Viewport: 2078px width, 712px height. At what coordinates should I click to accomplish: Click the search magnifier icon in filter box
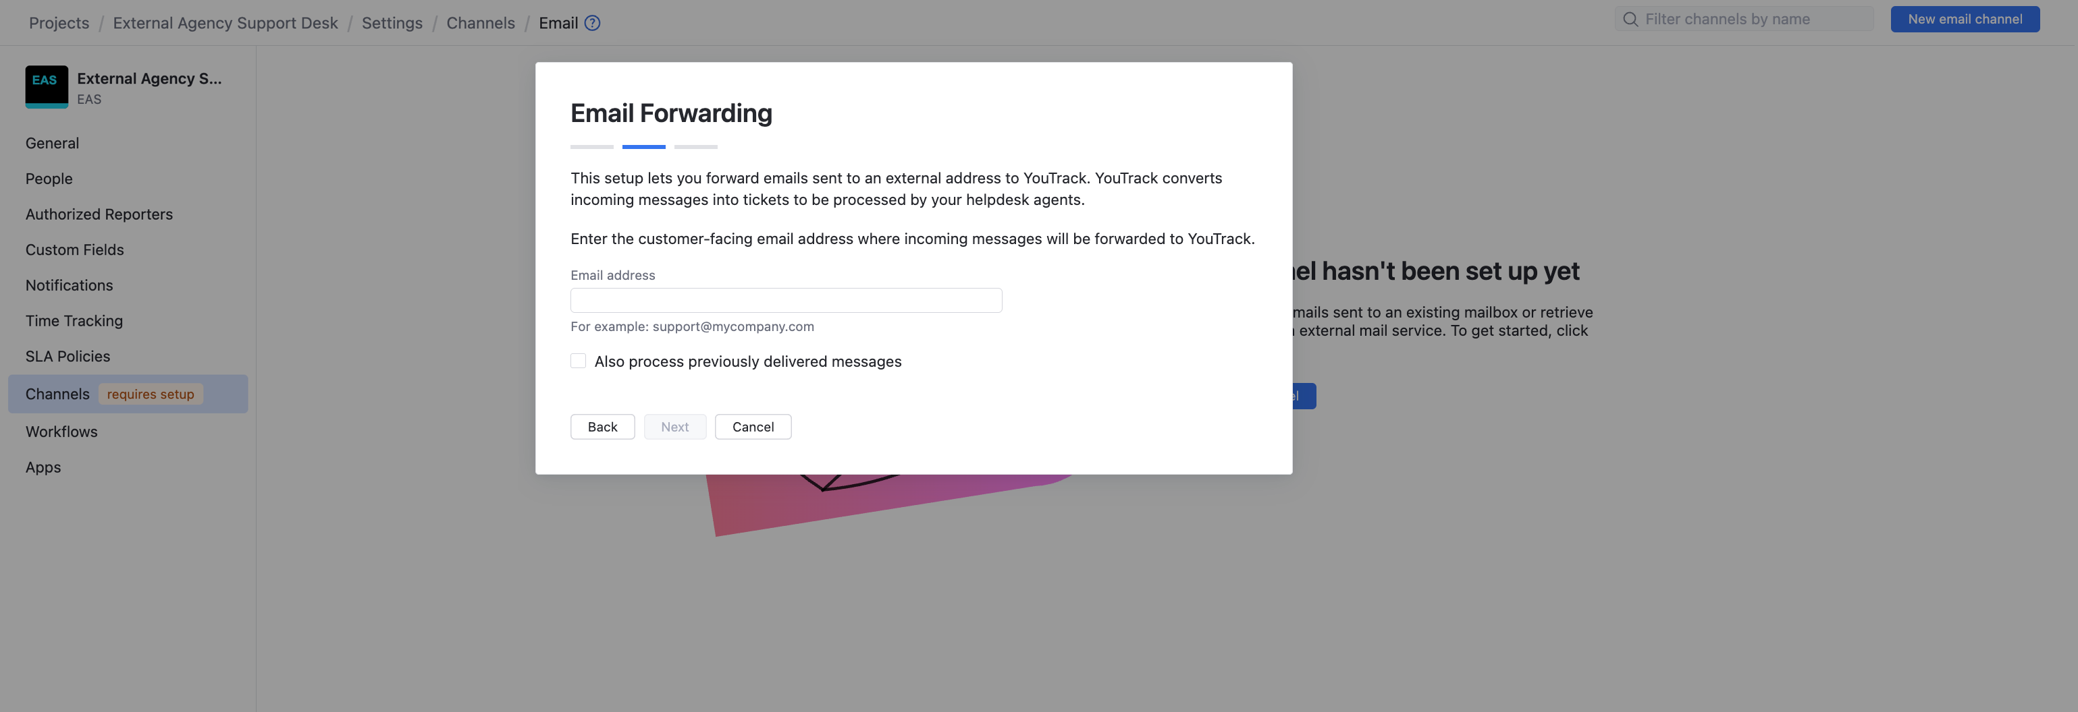pos(1630,20)
